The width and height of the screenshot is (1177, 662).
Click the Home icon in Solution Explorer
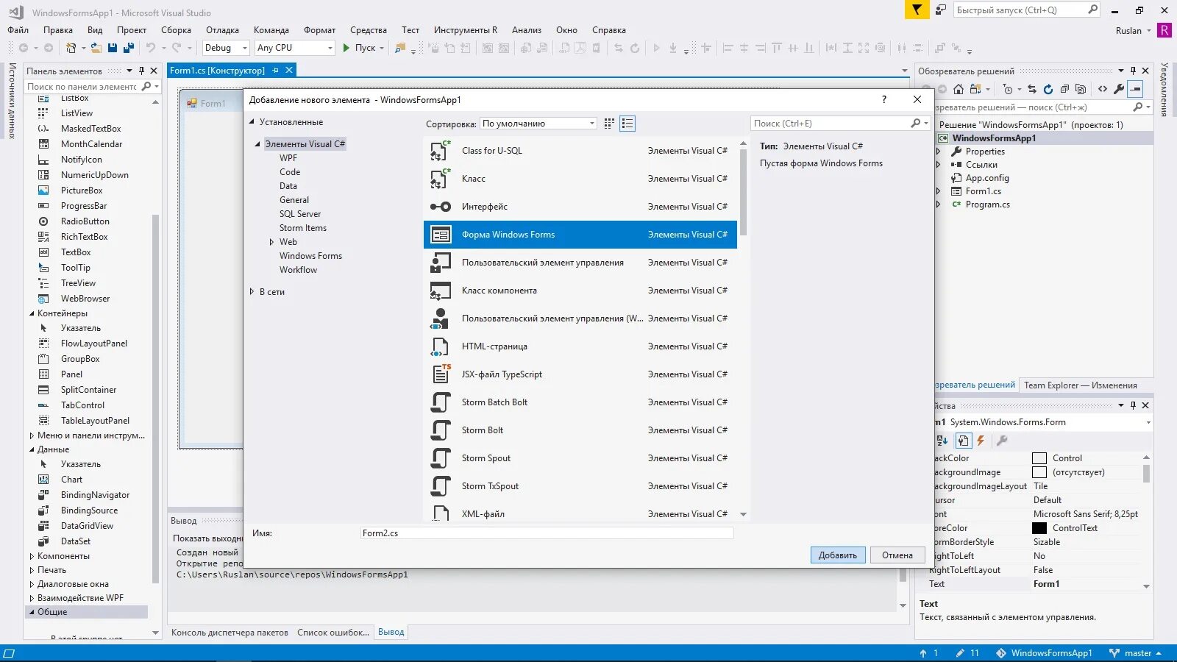(959, 89)
